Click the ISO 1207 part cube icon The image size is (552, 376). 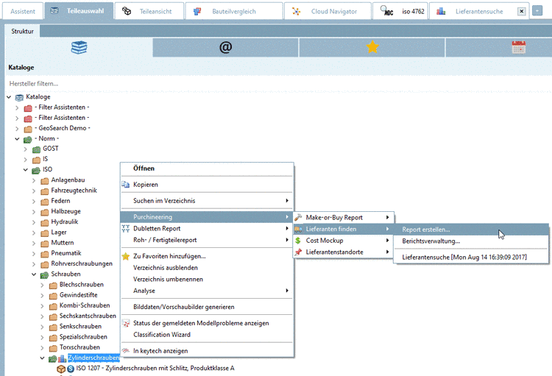pos(61,369)
